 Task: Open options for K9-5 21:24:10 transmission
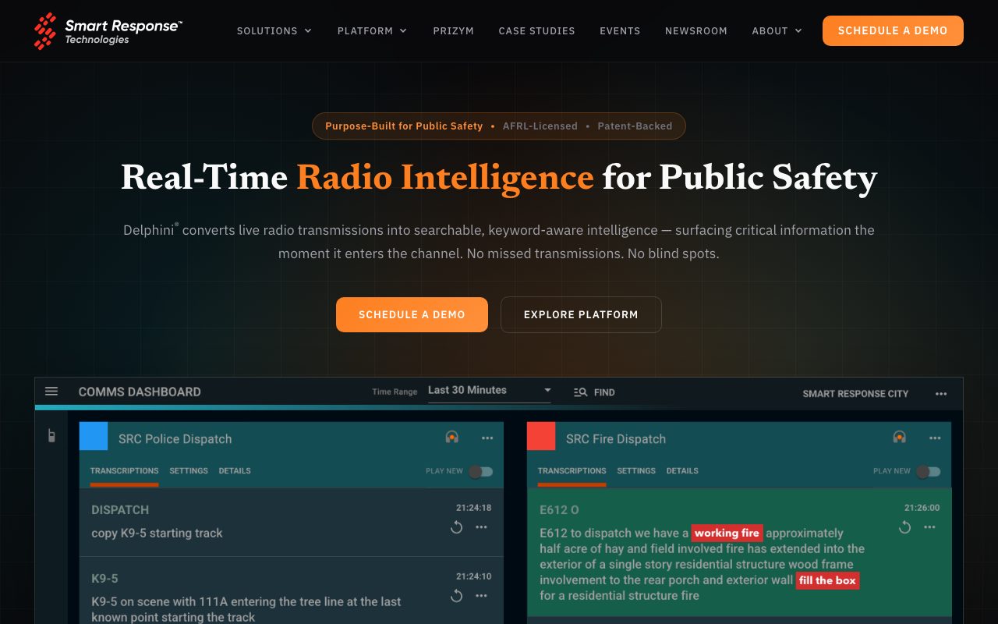pos(482,596)
